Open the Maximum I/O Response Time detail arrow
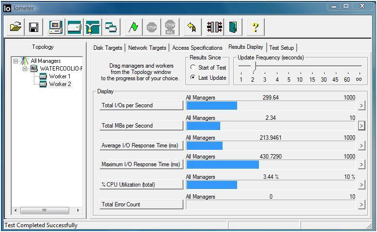 point(362,164)
